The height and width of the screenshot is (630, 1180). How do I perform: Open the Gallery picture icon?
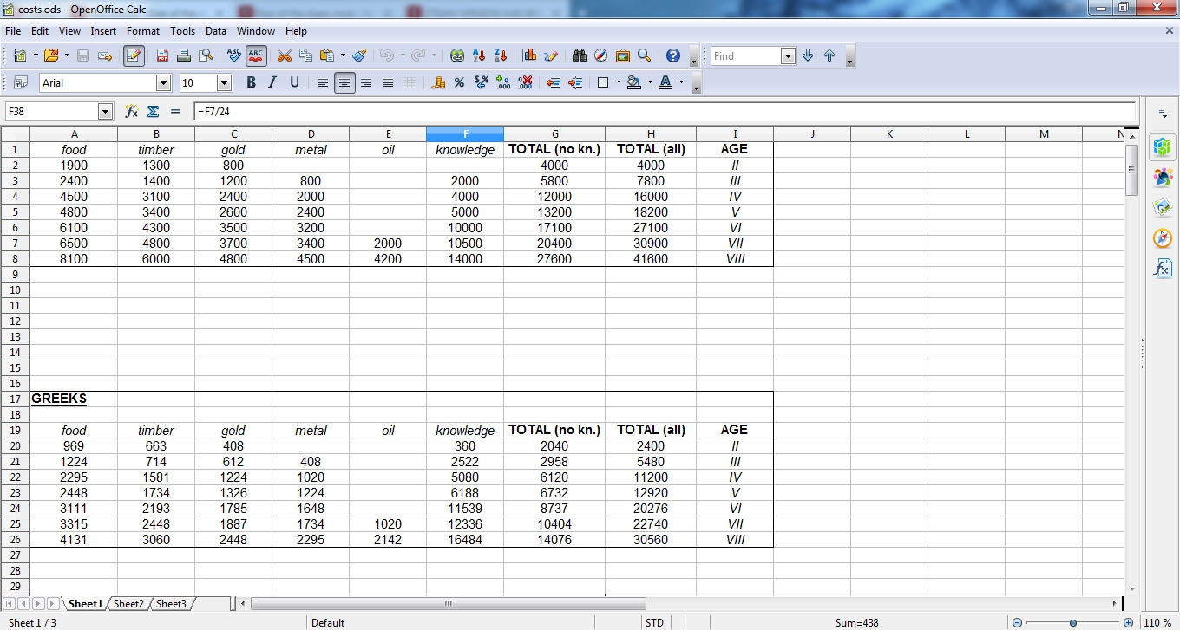623,55
